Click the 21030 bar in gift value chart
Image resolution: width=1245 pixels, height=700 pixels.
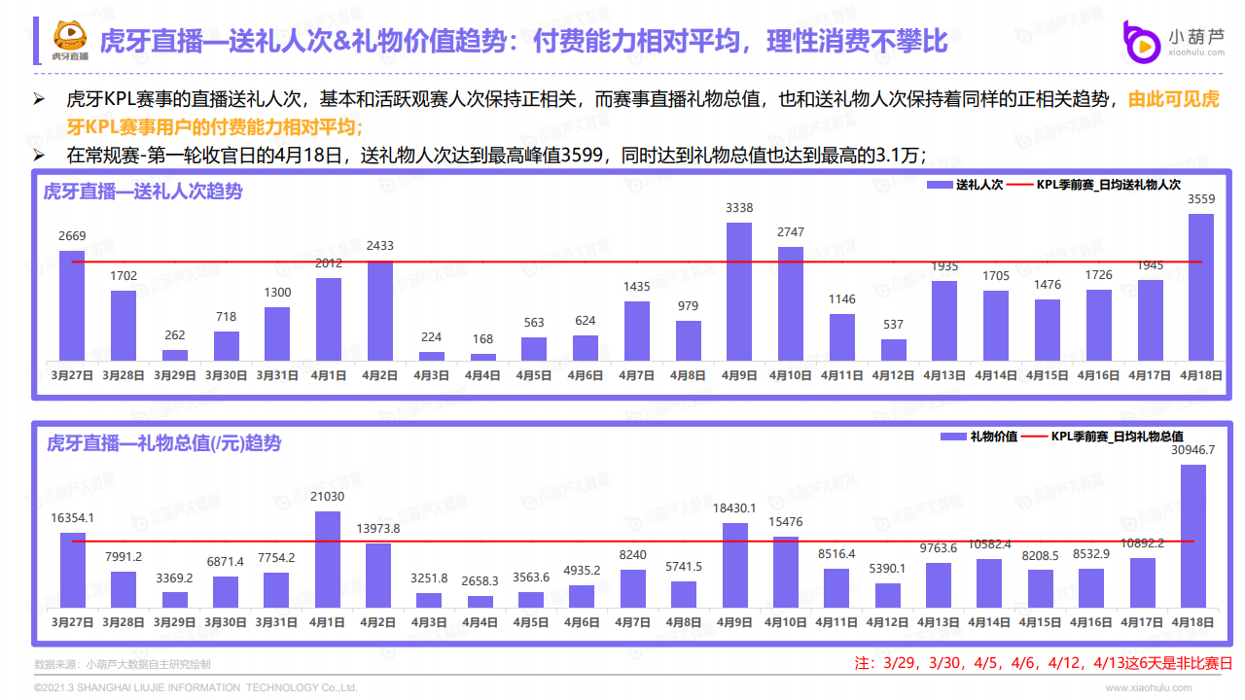[328, 559]
